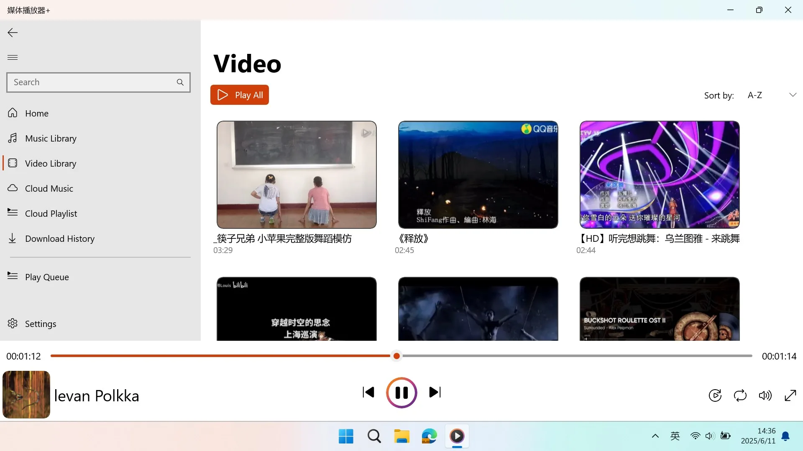The image size is (803, 451).
Task: Open the 《释放》 video thumbnail
Action: click(x=478, y=175)
